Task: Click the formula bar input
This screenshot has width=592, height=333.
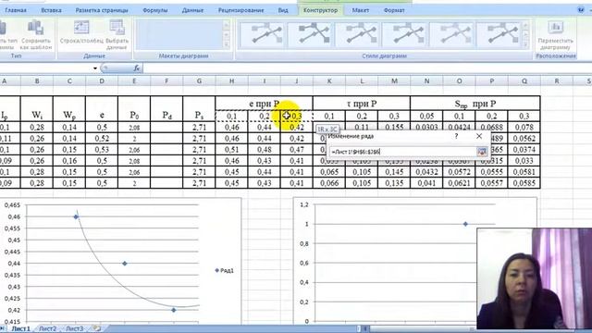Action: pyautogui.click(x=366, y=68)
